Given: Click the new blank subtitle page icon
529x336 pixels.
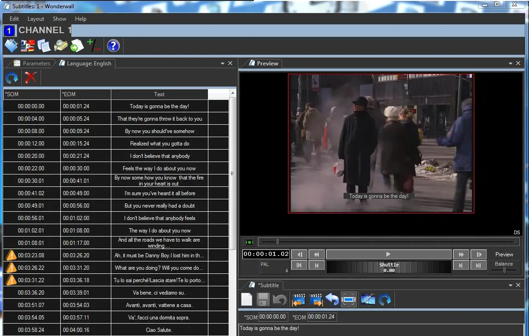Looking at the screenshot, I should click(x=247, y=300).
